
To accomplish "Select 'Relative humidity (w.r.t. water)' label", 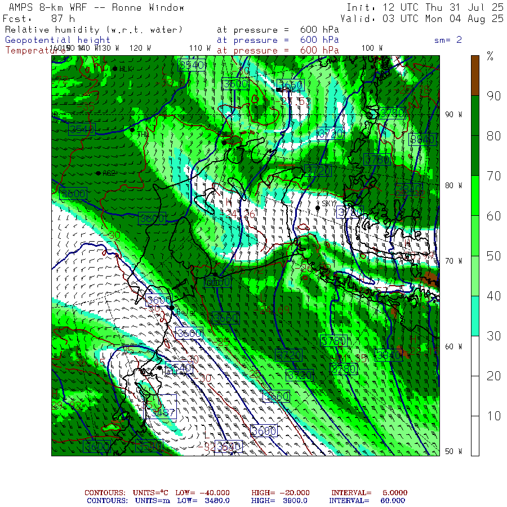I will [94, 30].
